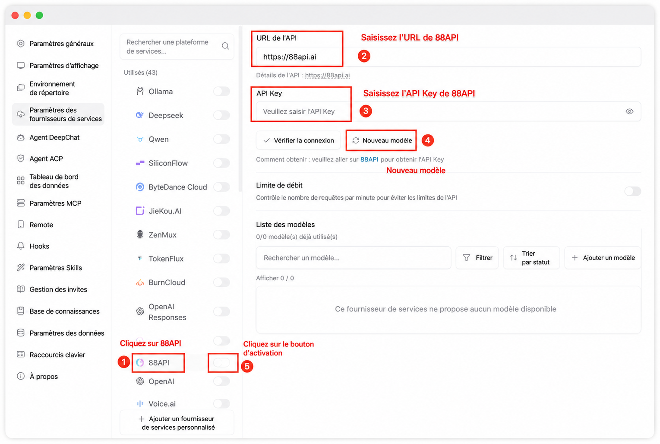
Task: Enable the ByteDance Cloud toggle
Action: click(x=222, y=187)
